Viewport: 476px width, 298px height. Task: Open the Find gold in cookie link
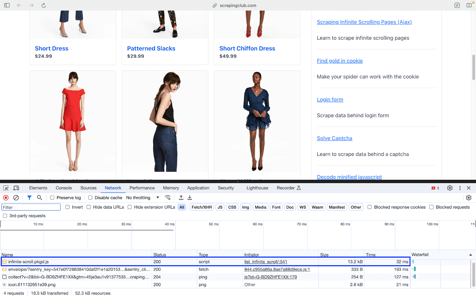(x=339, y=60)
